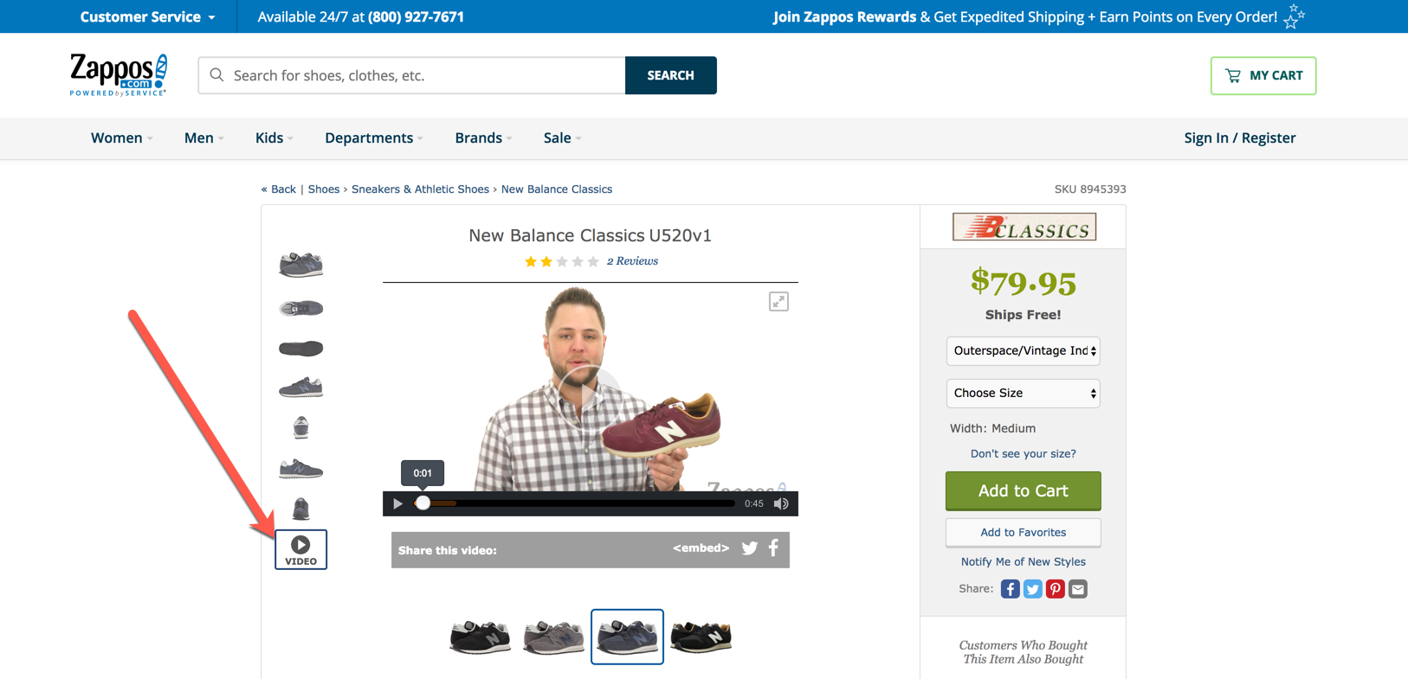View the back-view shoe thumbnail
Viewport: 1408px width, 679px height.
coord(300,509)
